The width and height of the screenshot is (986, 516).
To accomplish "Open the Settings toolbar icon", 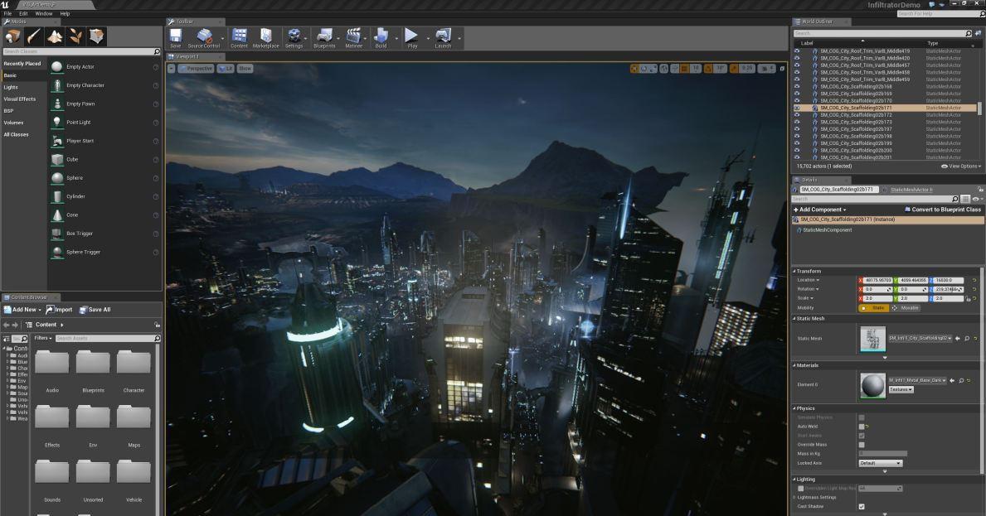I will (294, 37).
